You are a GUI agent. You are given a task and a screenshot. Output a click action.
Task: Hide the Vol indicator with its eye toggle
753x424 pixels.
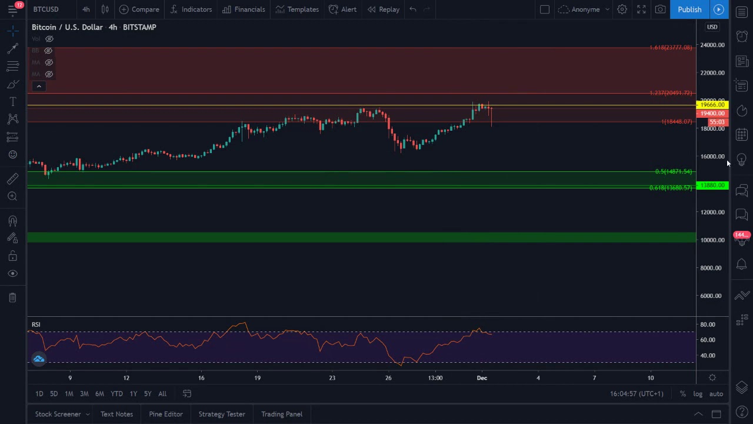pos(49,39)
